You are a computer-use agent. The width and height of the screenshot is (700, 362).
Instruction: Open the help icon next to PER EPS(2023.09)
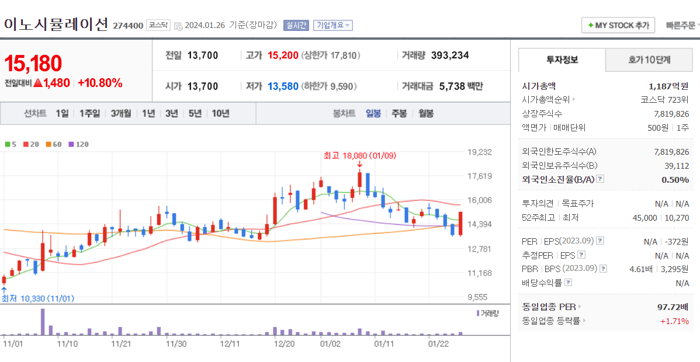coord(600,241)
